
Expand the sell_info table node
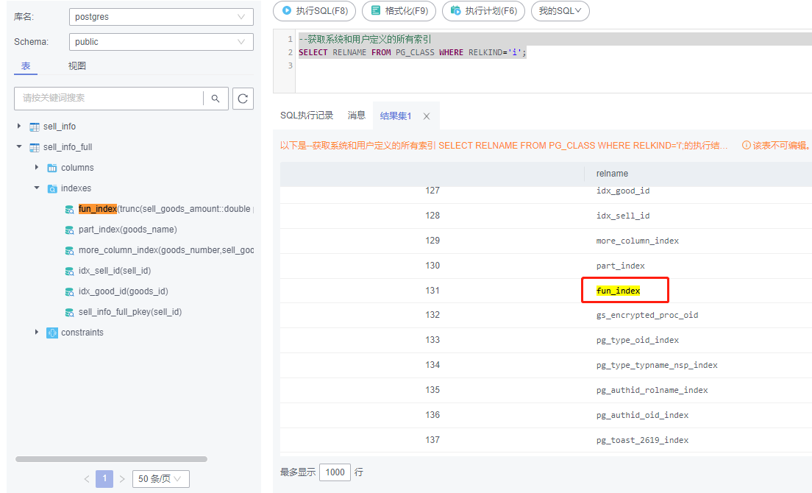point(19,126)
